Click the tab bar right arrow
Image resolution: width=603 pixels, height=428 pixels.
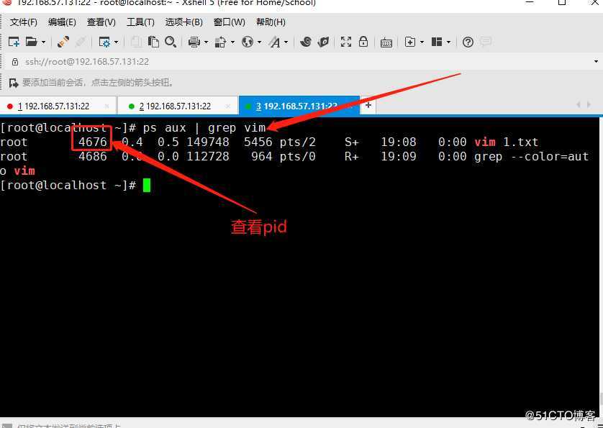click(x=589, y=104)
